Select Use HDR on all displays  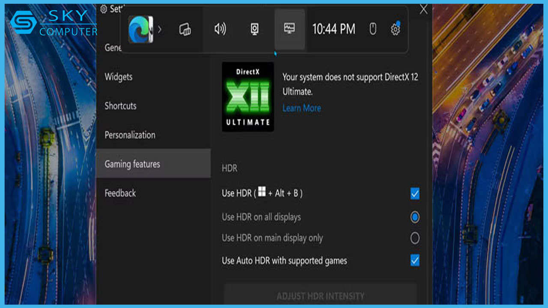(414, 217)
